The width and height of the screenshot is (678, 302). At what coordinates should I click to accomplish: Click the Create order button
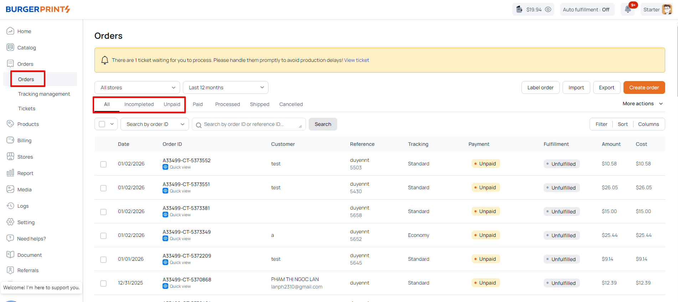pyautogui.click(x=644, y=88)
